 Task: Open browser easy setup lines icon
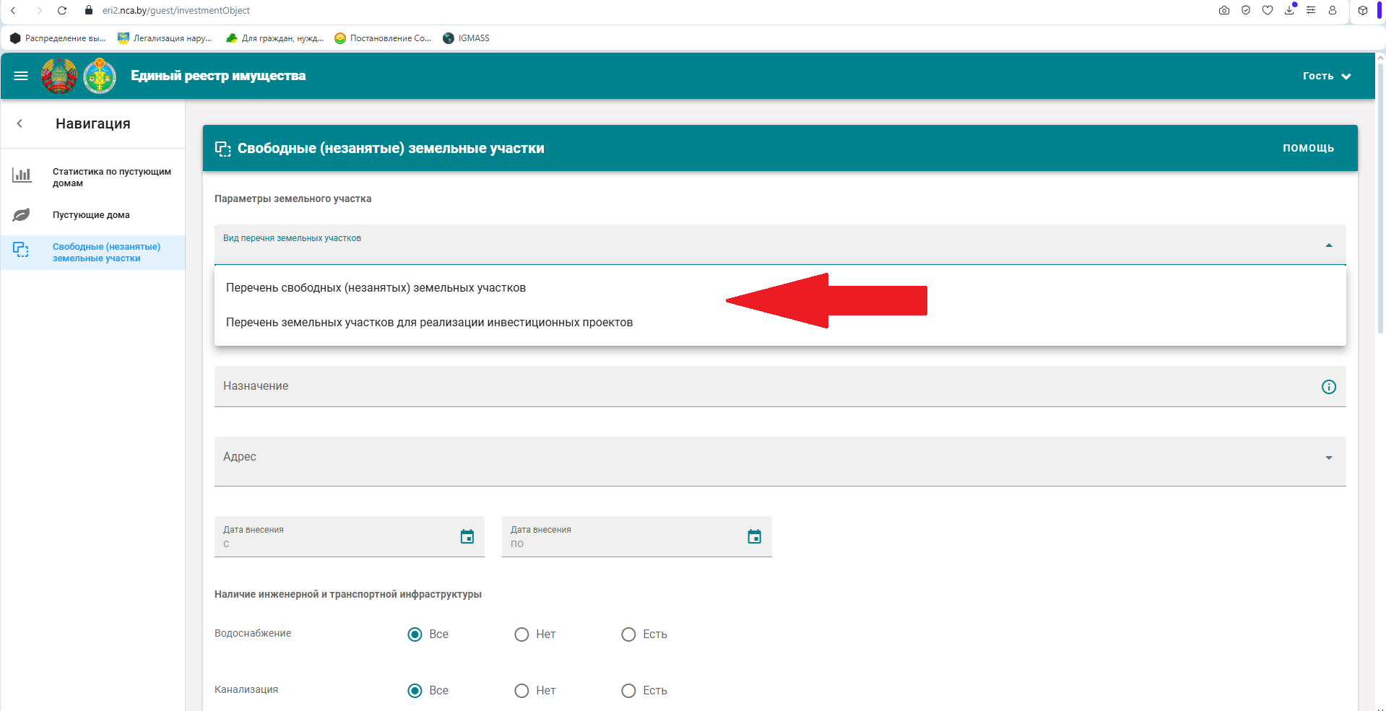[x=1311, y=10]
